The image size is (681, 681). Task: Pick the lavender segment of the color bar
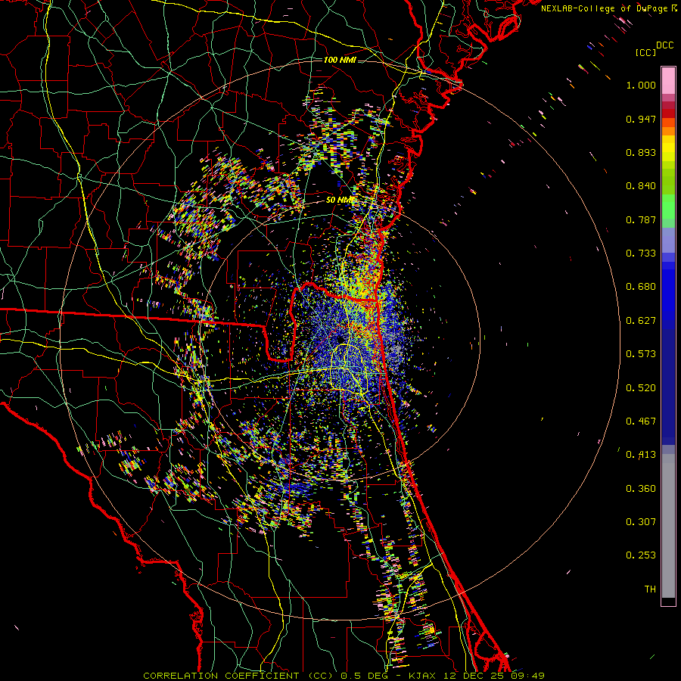pos(668,241)
